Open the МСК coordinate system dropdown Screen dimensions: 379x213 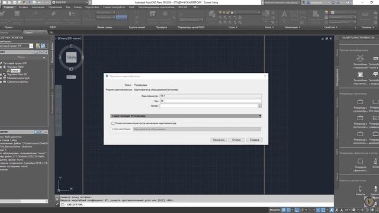click(71, 77)
